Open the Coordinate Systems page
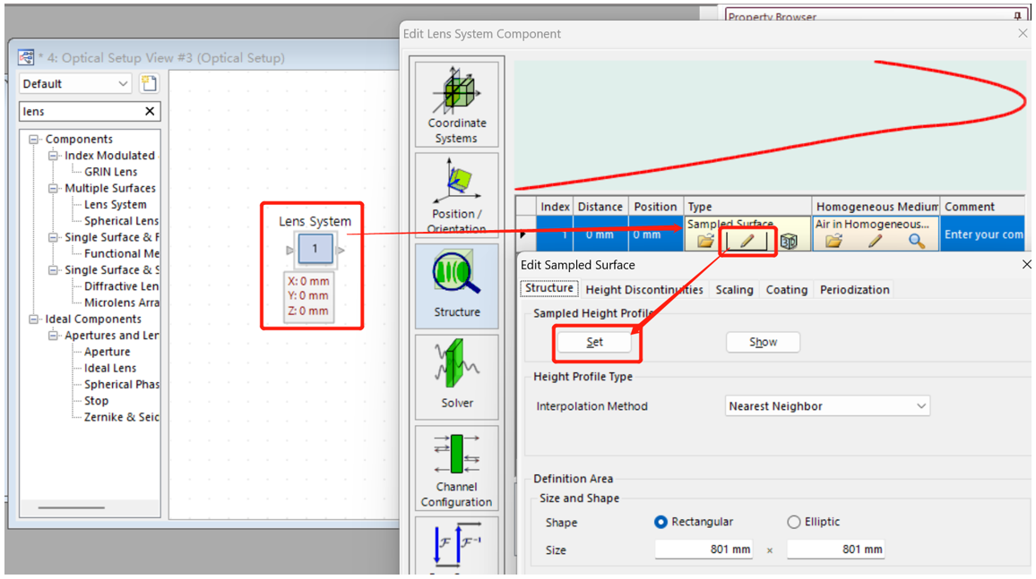Viewport: 1036px width, 579px height. [x=456, y=105]
